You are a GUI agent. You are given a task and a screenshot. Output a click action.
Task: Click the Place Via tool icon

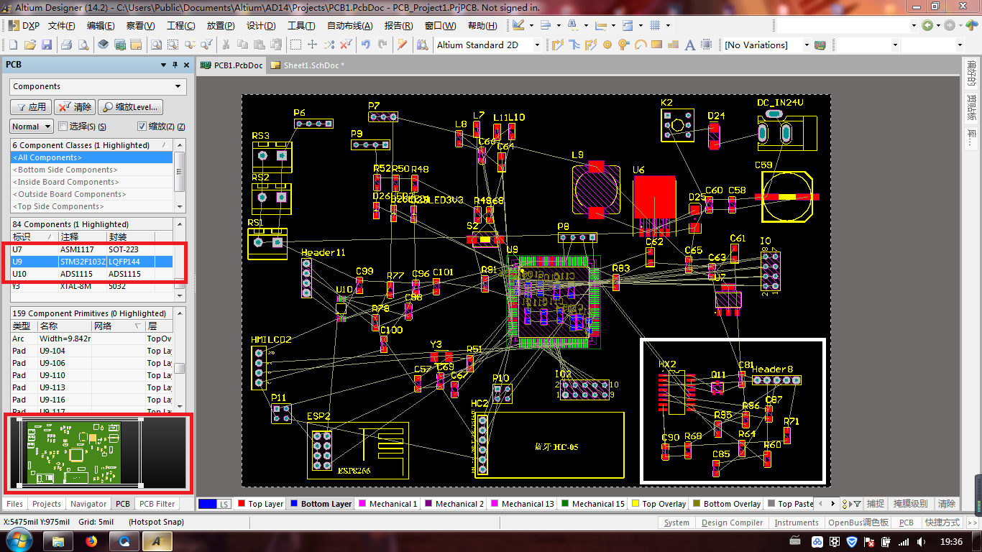pyautogui.click(x=623, y=45)
